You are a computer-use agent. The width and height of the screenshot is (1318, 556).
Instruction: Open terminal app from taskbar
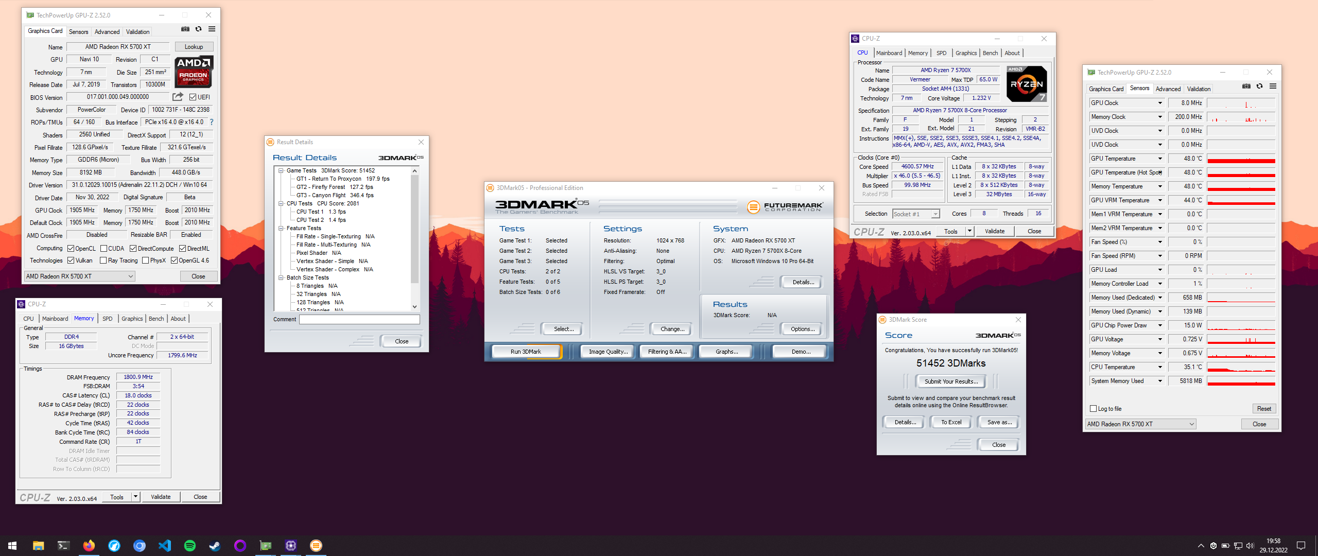point(63,546)
